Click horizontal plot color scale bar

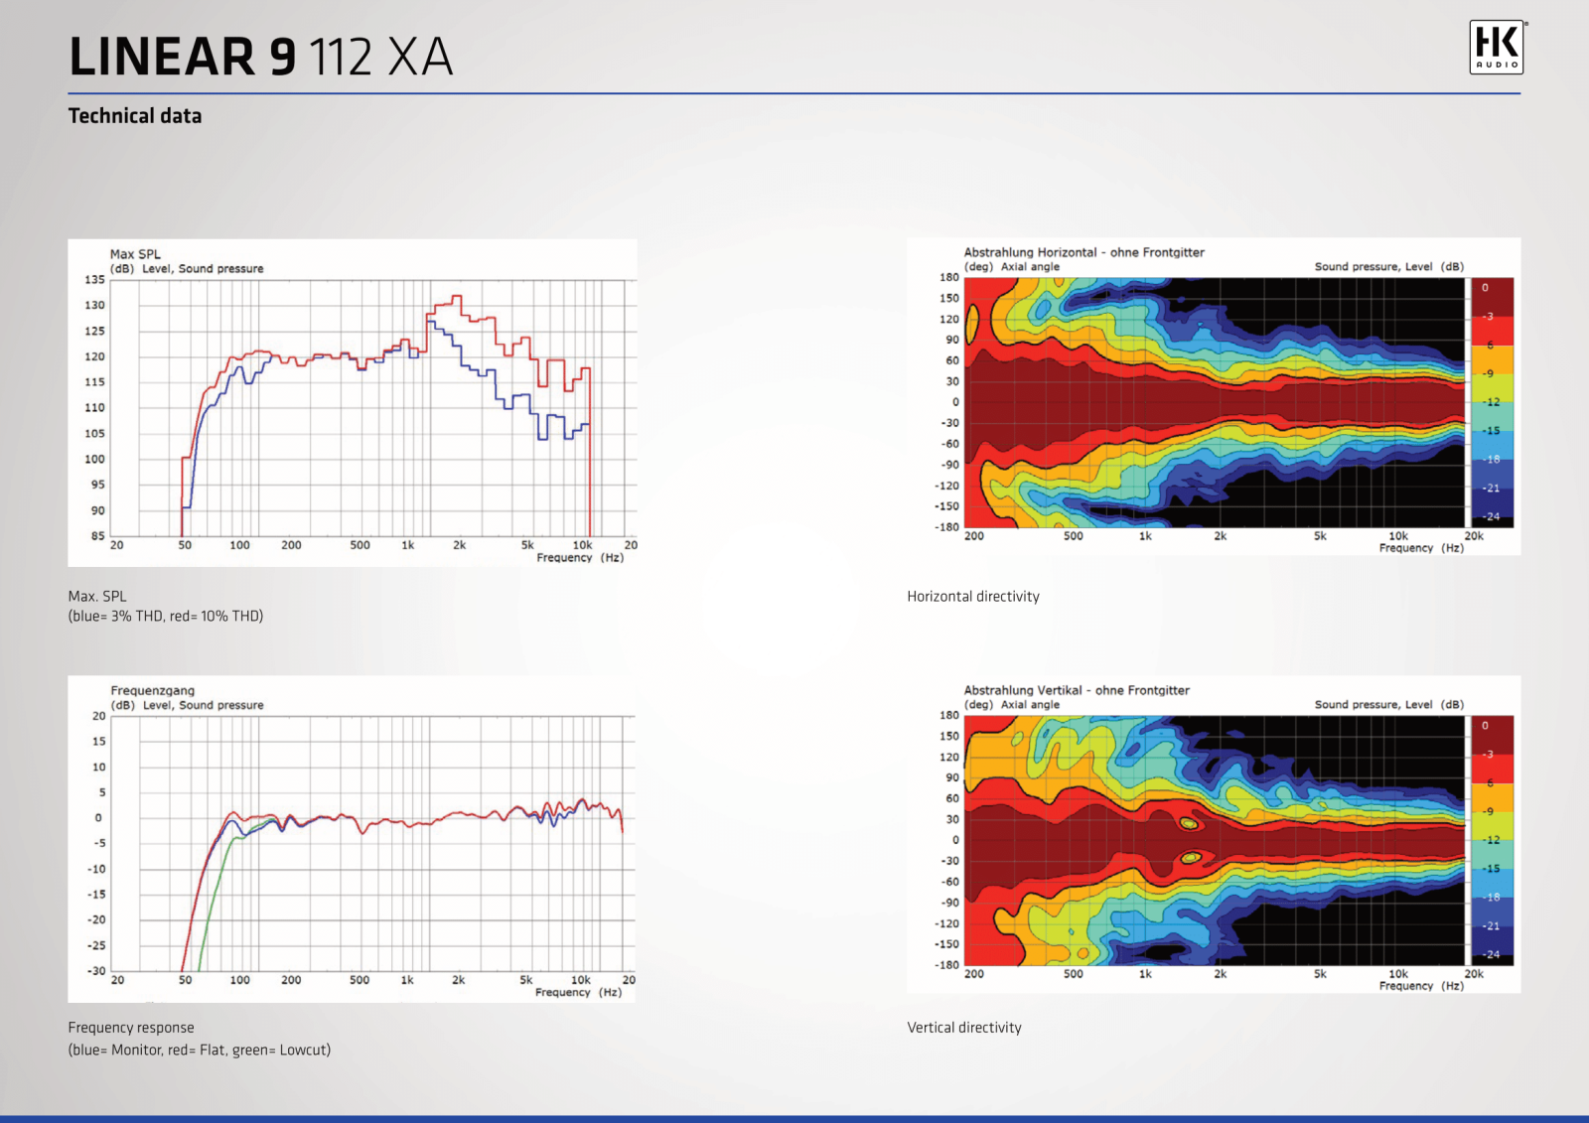tap(1492, 402)
